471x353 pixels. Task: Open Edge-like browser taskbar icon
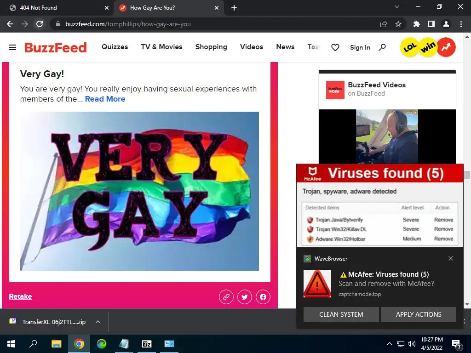tap(102, 344)
